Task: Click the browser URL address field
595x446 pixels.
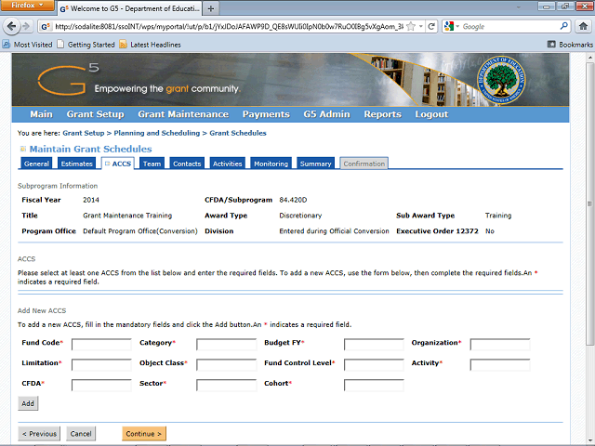Action: point(228,26)
